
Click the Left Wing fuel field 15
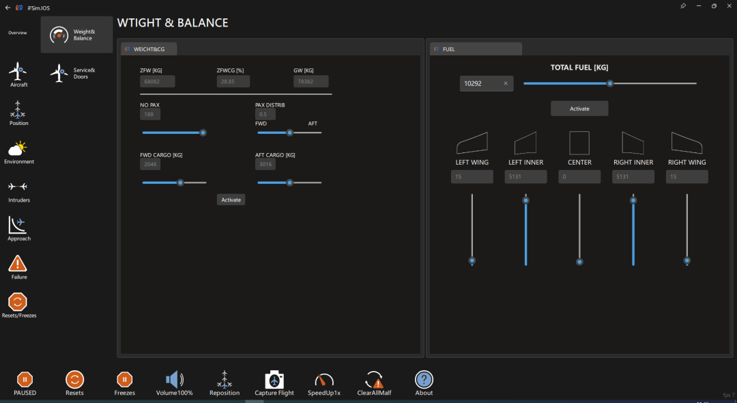(472, 177)
